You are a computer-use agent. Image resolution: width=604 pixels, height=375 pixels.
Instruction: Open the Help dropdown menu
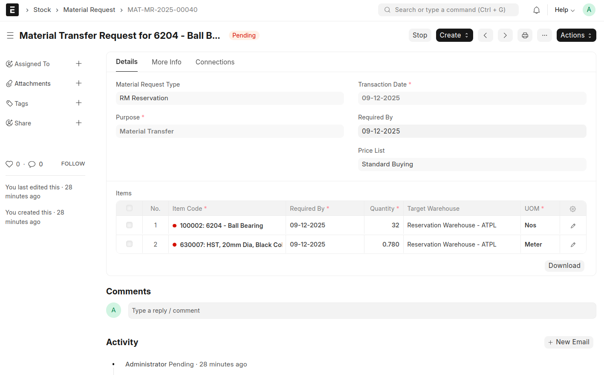[x=564, y=10]
